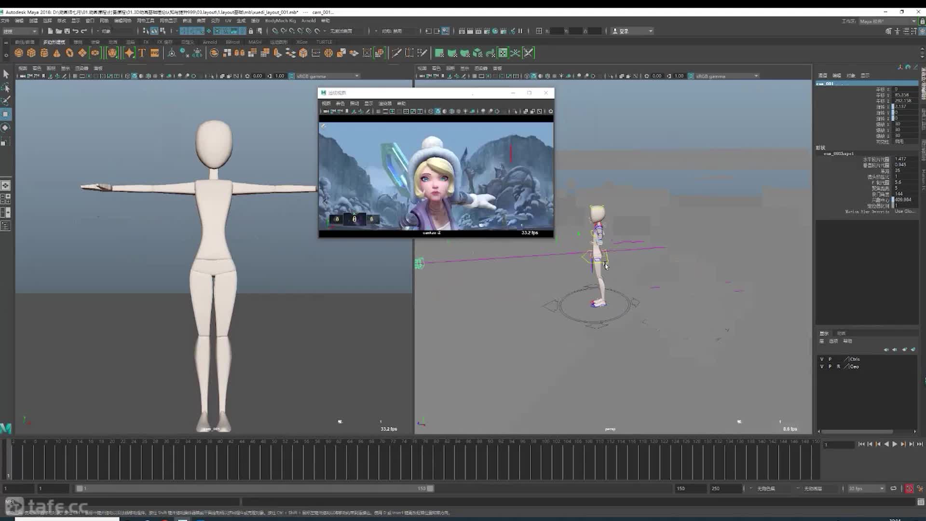The height and width of the screenshot is (521, 926).
Task: Click the IPR render icon
Action: click(478, 31)
